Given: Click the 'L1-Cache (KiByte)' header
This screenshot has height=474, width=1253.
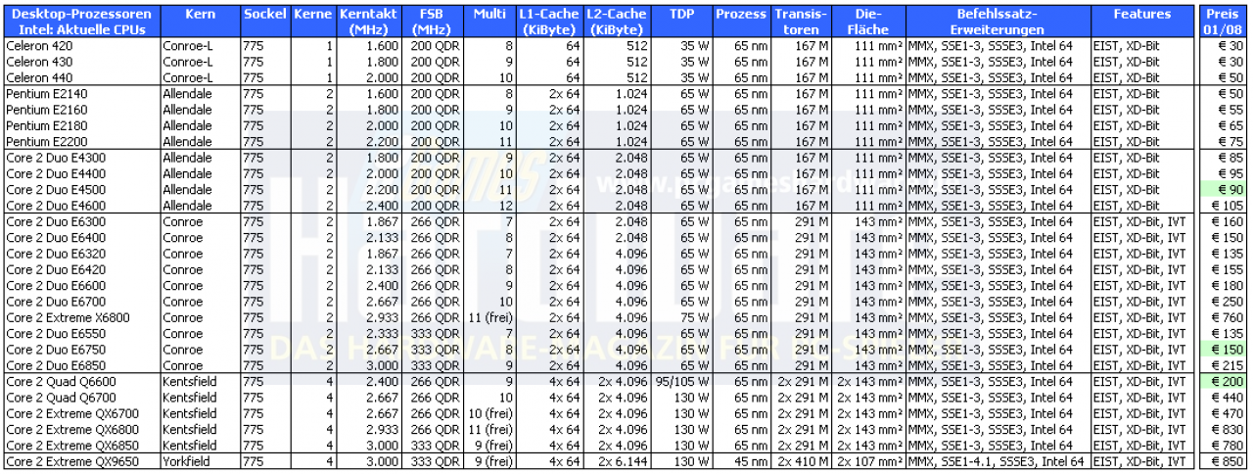Looking at the screenshot, I should tap(549, 22).
